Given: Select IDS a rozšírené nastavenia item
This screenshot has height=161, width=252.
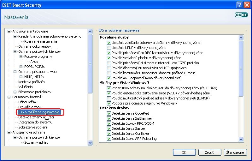Looking at the screenshot, I should (x=39, y=112).
